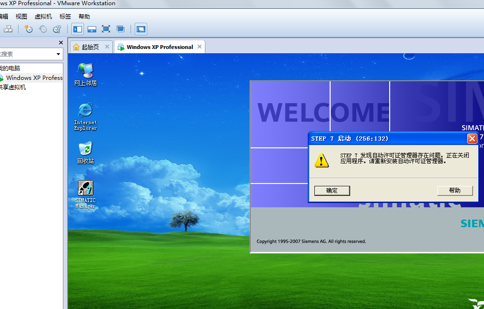Select the 回收站 recycle bin icon
This screenshot has width=484, height=309.
85,153
